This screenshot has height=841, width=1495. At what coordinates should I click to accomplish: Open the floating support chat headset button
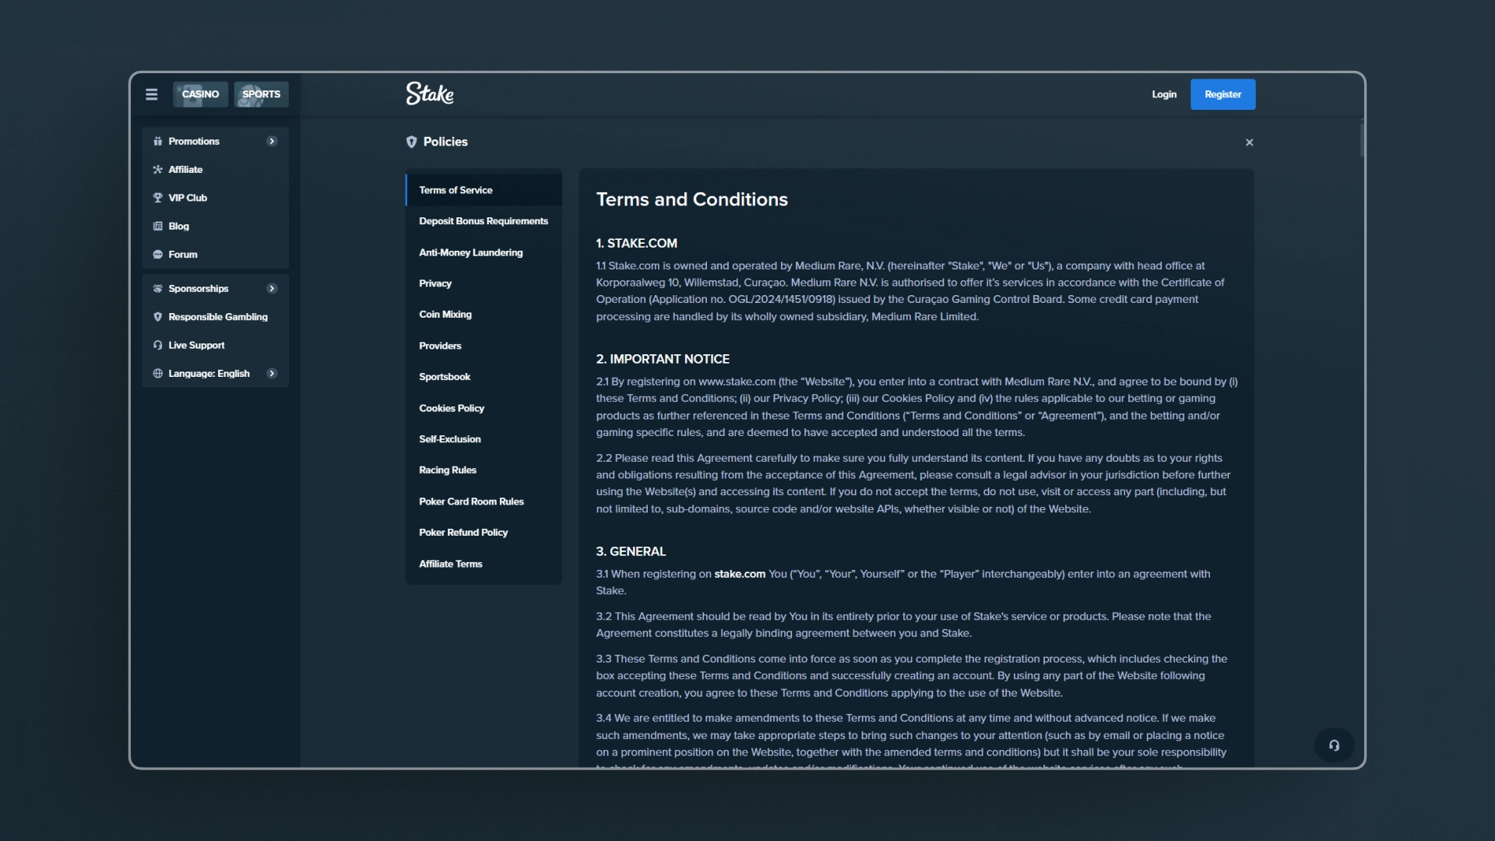[1334, 745]
